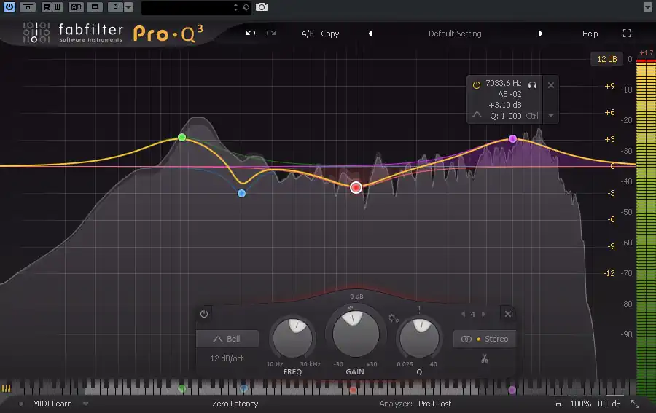This screenshot has width=656, height=413.
Task: Click the purple band piano marker
Action: pyautogui.click(x=512, y=390)
